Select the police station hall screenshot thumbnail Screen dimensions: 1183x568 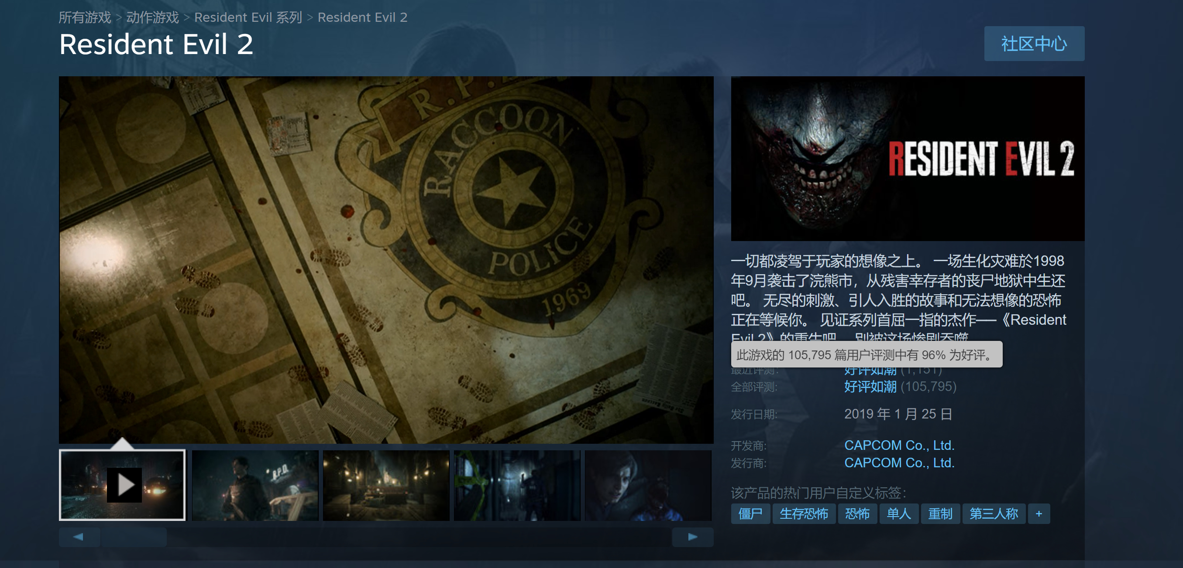(x=386, y=485)
